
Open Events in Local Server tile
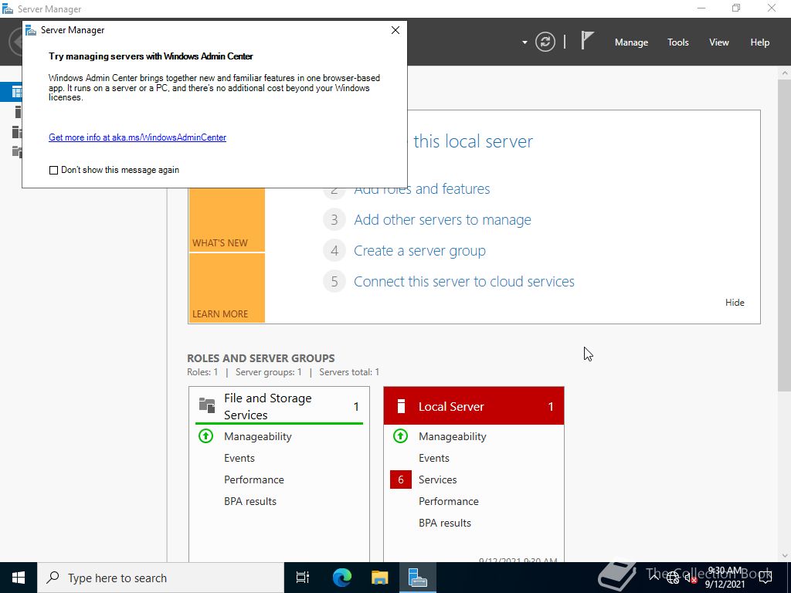434,458
